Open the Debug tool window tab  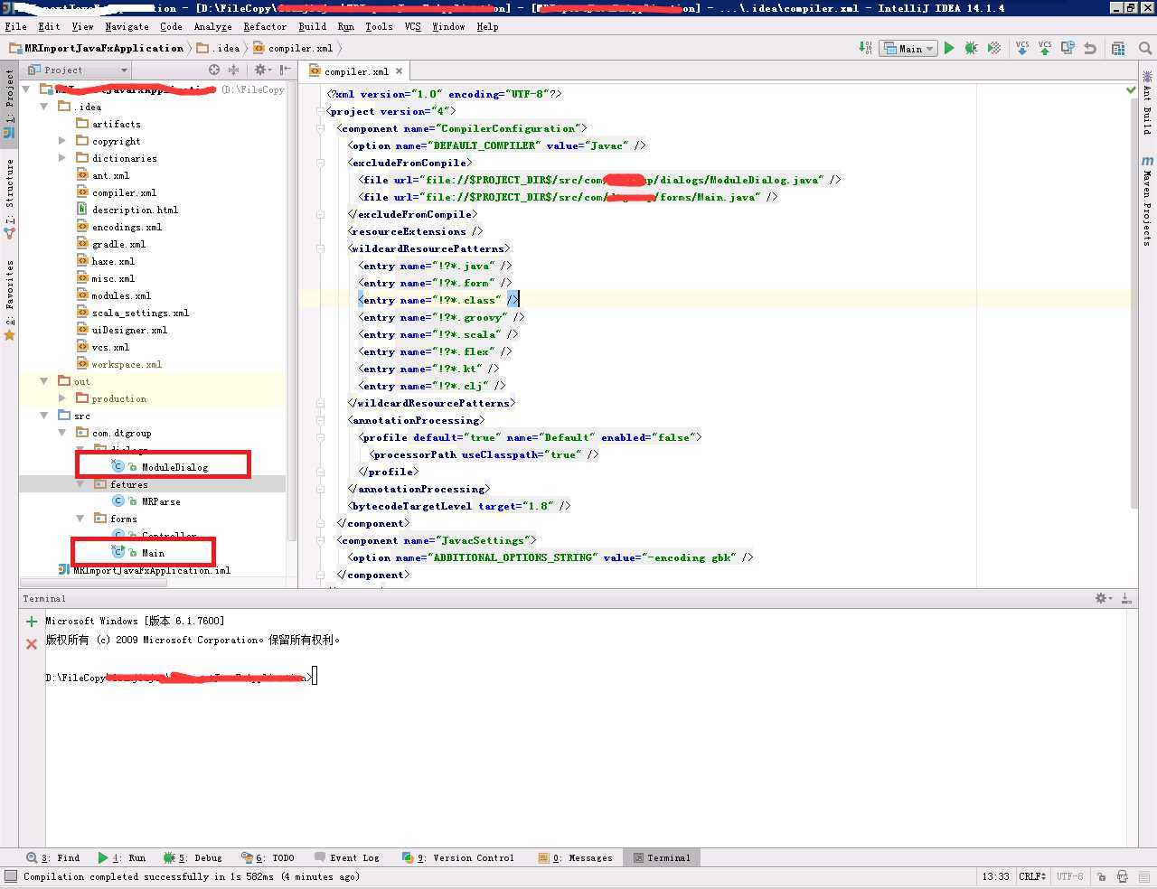click(193, 857)
